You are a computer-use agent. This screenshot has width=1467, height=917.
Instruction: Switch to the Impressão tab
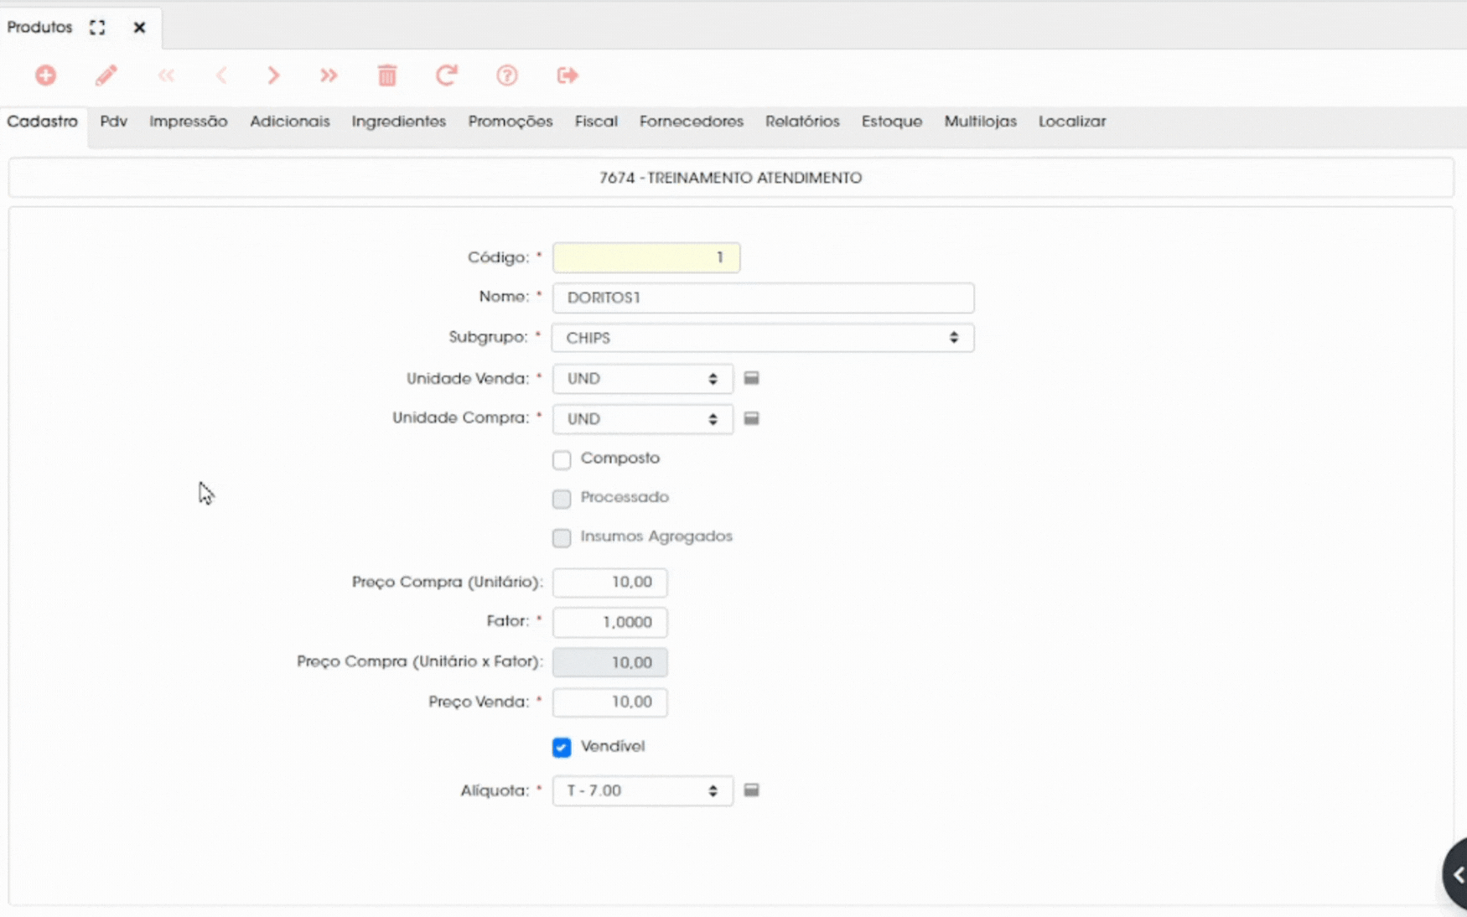(189, 122)
